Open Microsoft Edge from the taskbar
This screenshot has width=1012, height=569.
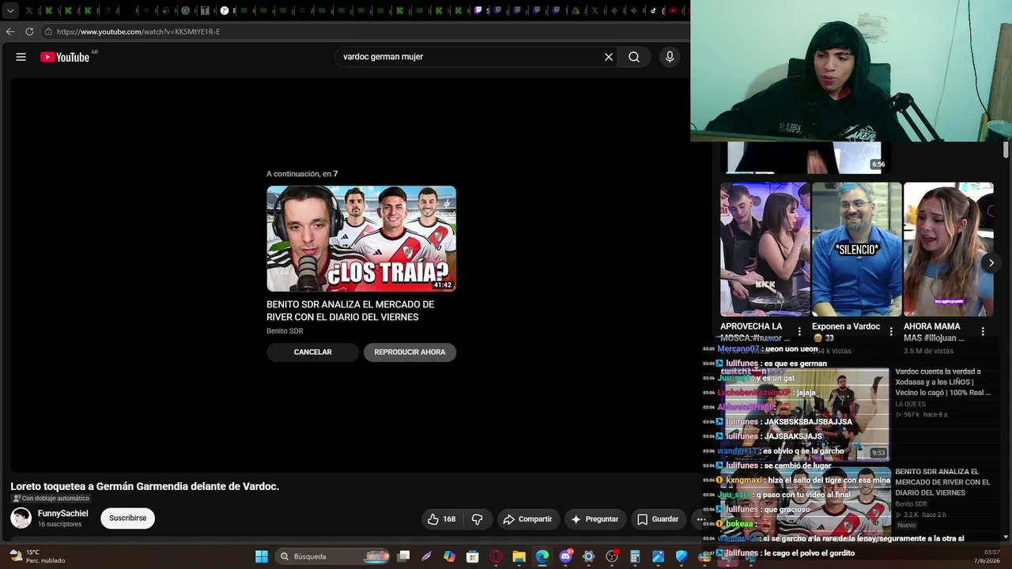pos(542,556)
